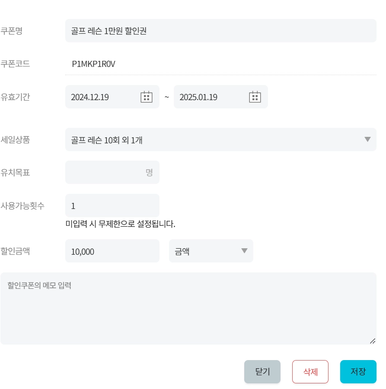Screen dimensions: 386x389
Task: Save the coupon with 저장 button
Action: tap(358, 372)
